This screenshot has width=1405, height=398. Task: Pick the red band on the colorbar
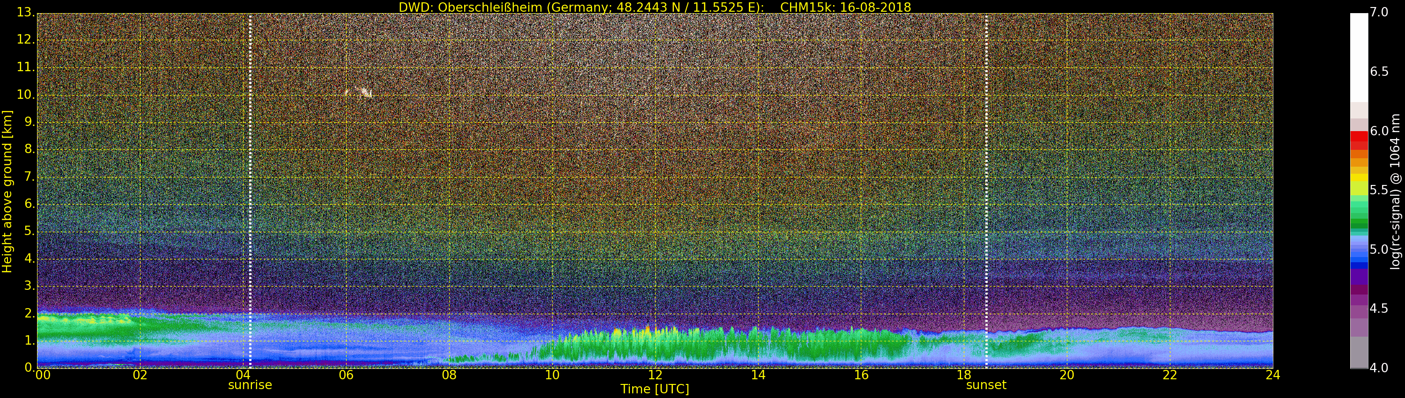1359,140
